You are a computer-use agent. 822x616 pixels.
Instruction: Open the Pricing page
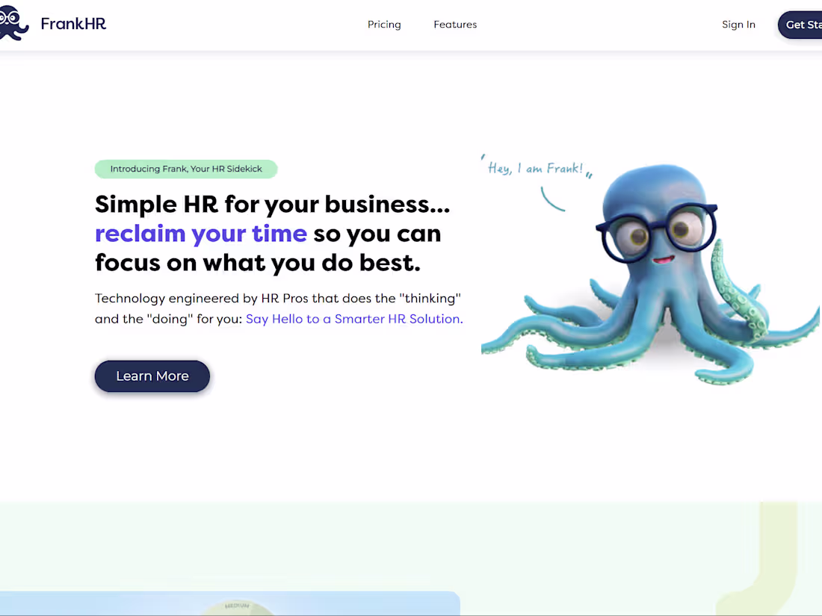[x=384, y=24]
